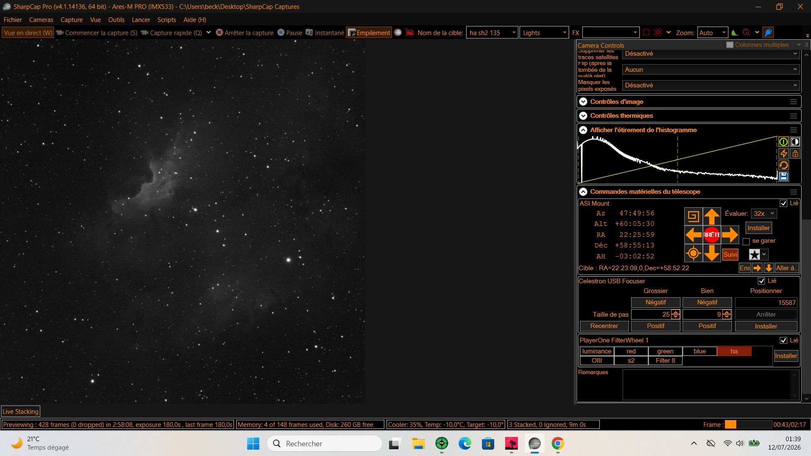Slew the mount up with the up arrow

712,217
